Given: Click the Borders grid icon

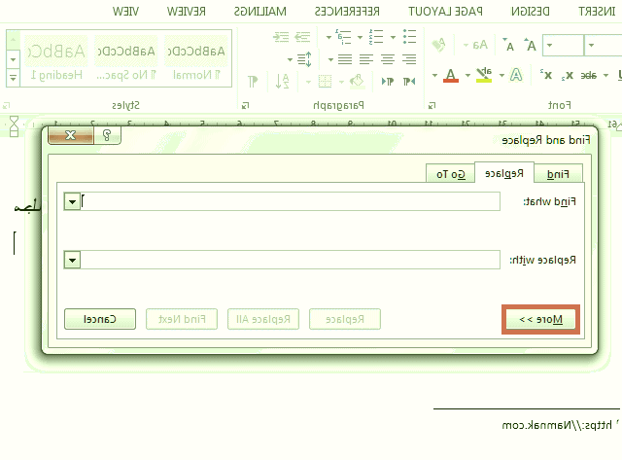Looking at the screenshot, I should [325, 82].
